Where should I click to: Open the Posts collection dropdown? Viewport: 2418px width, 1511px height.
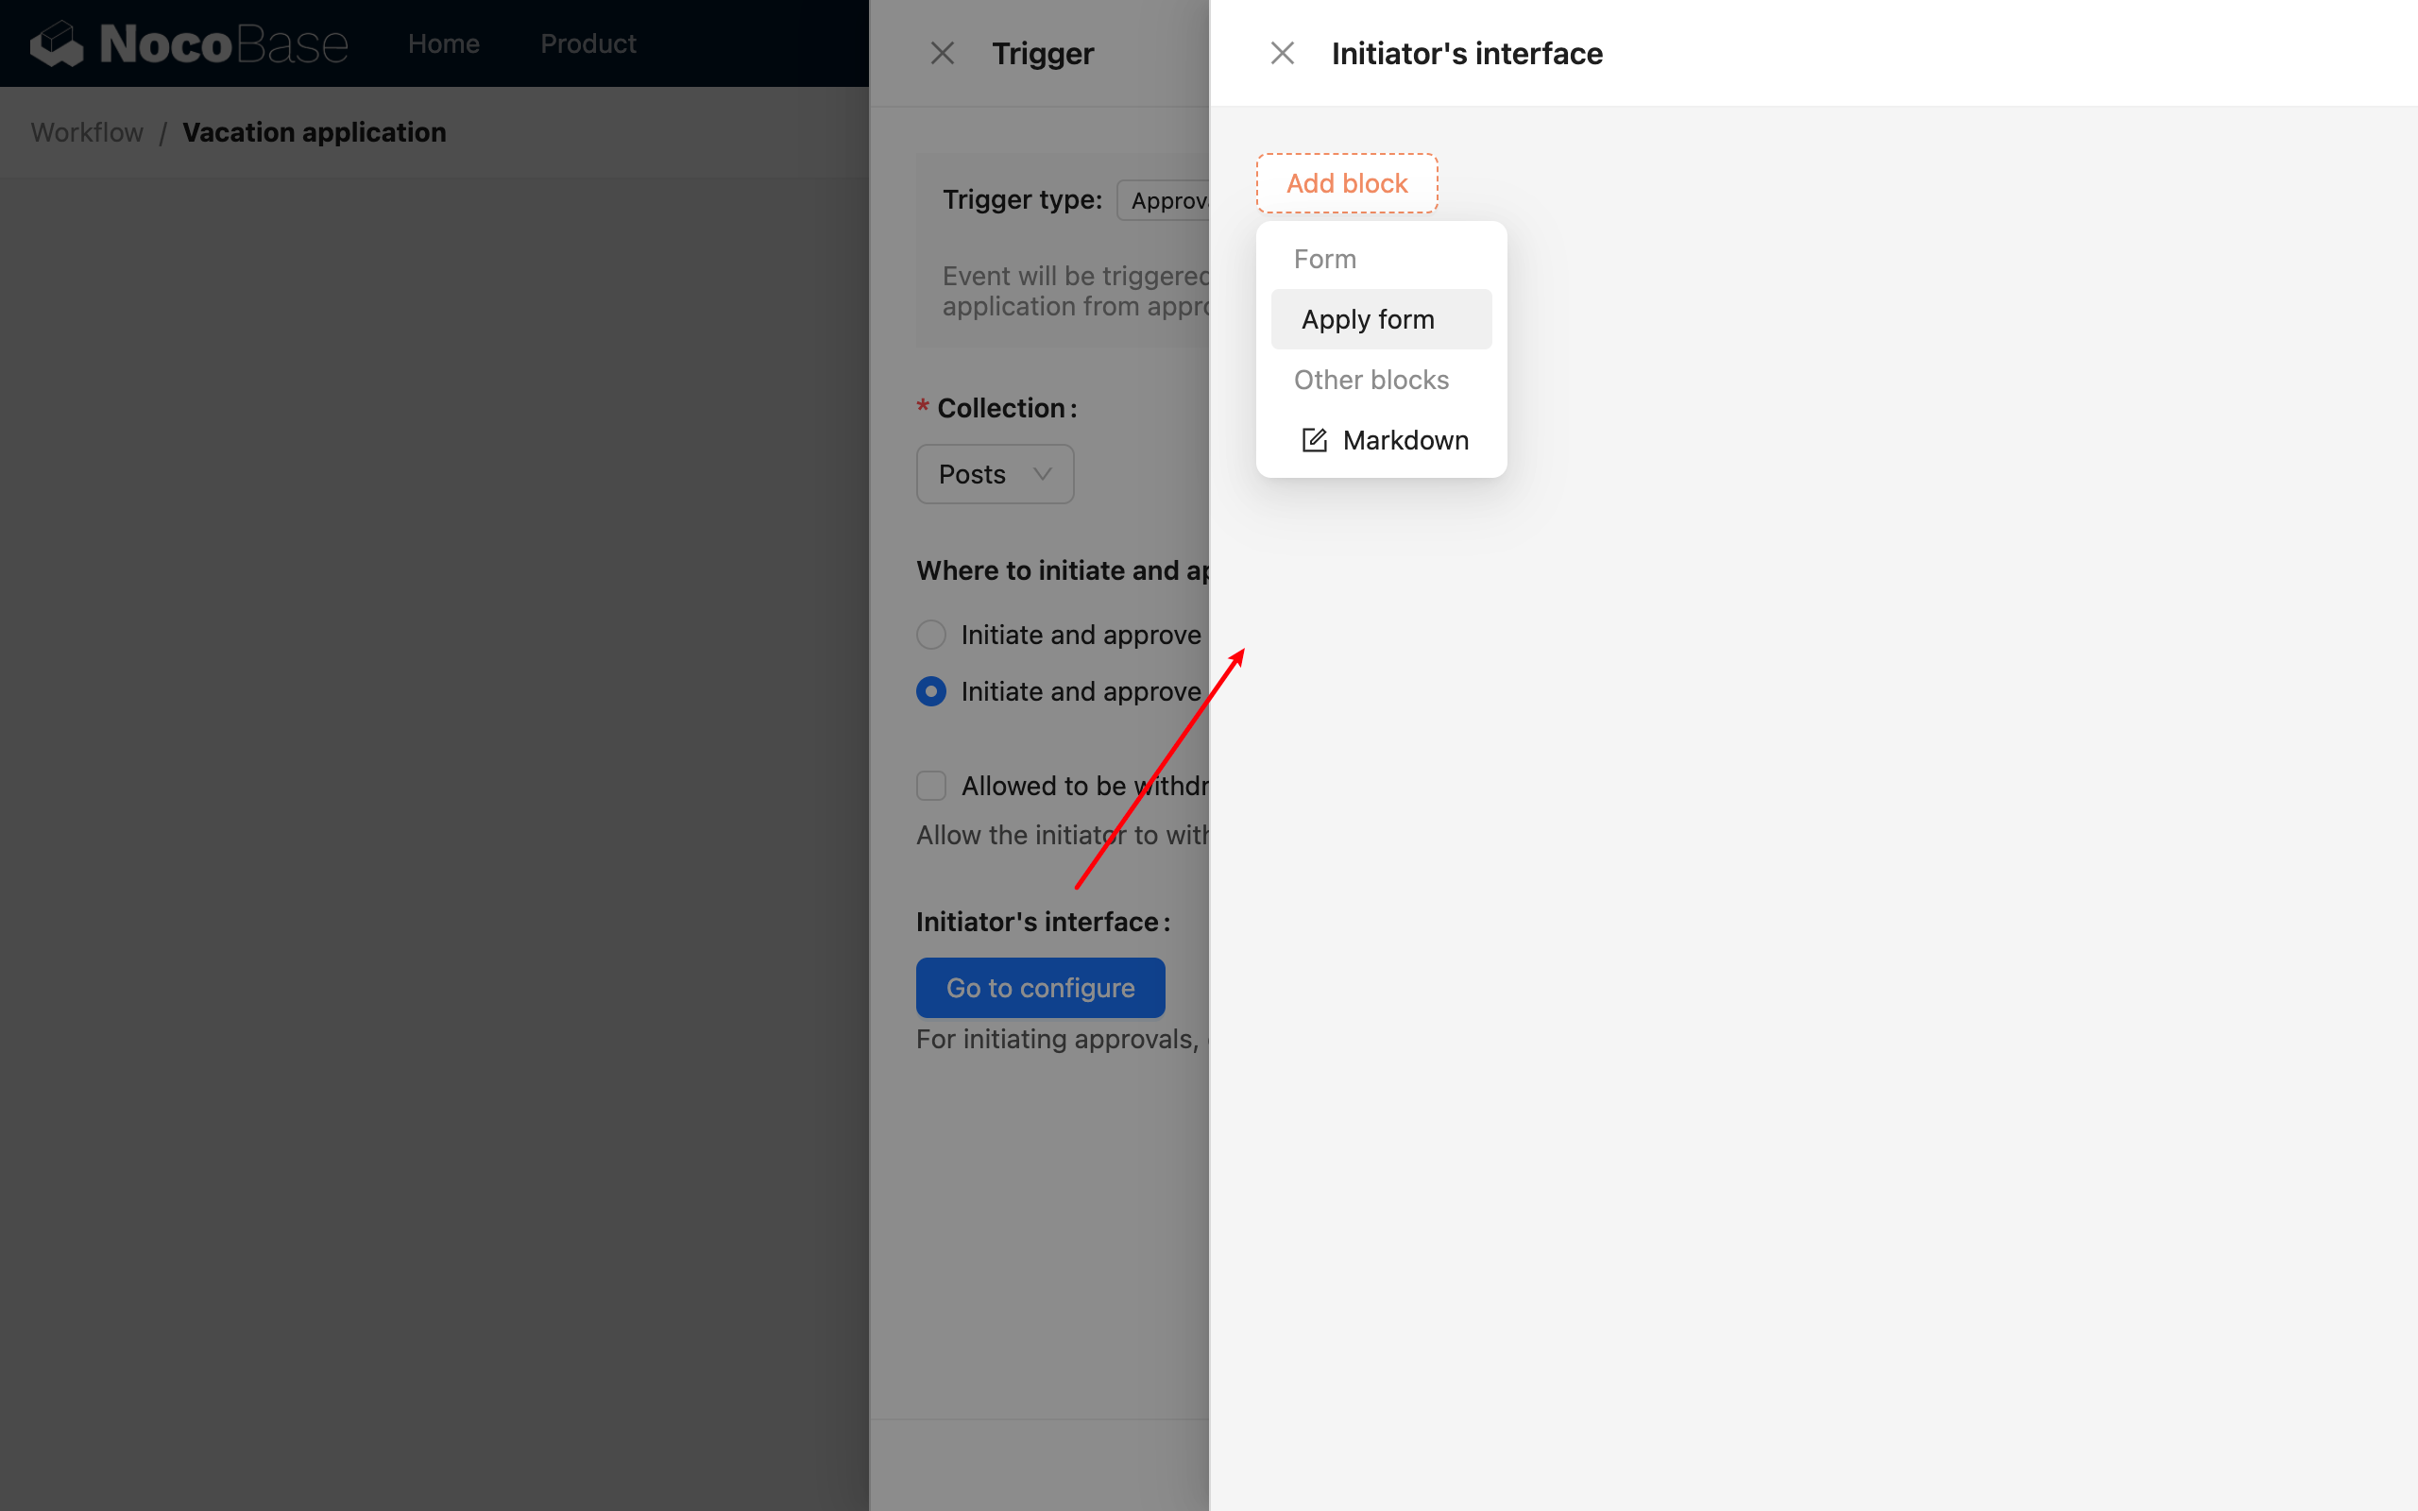(x=995, y=474)
